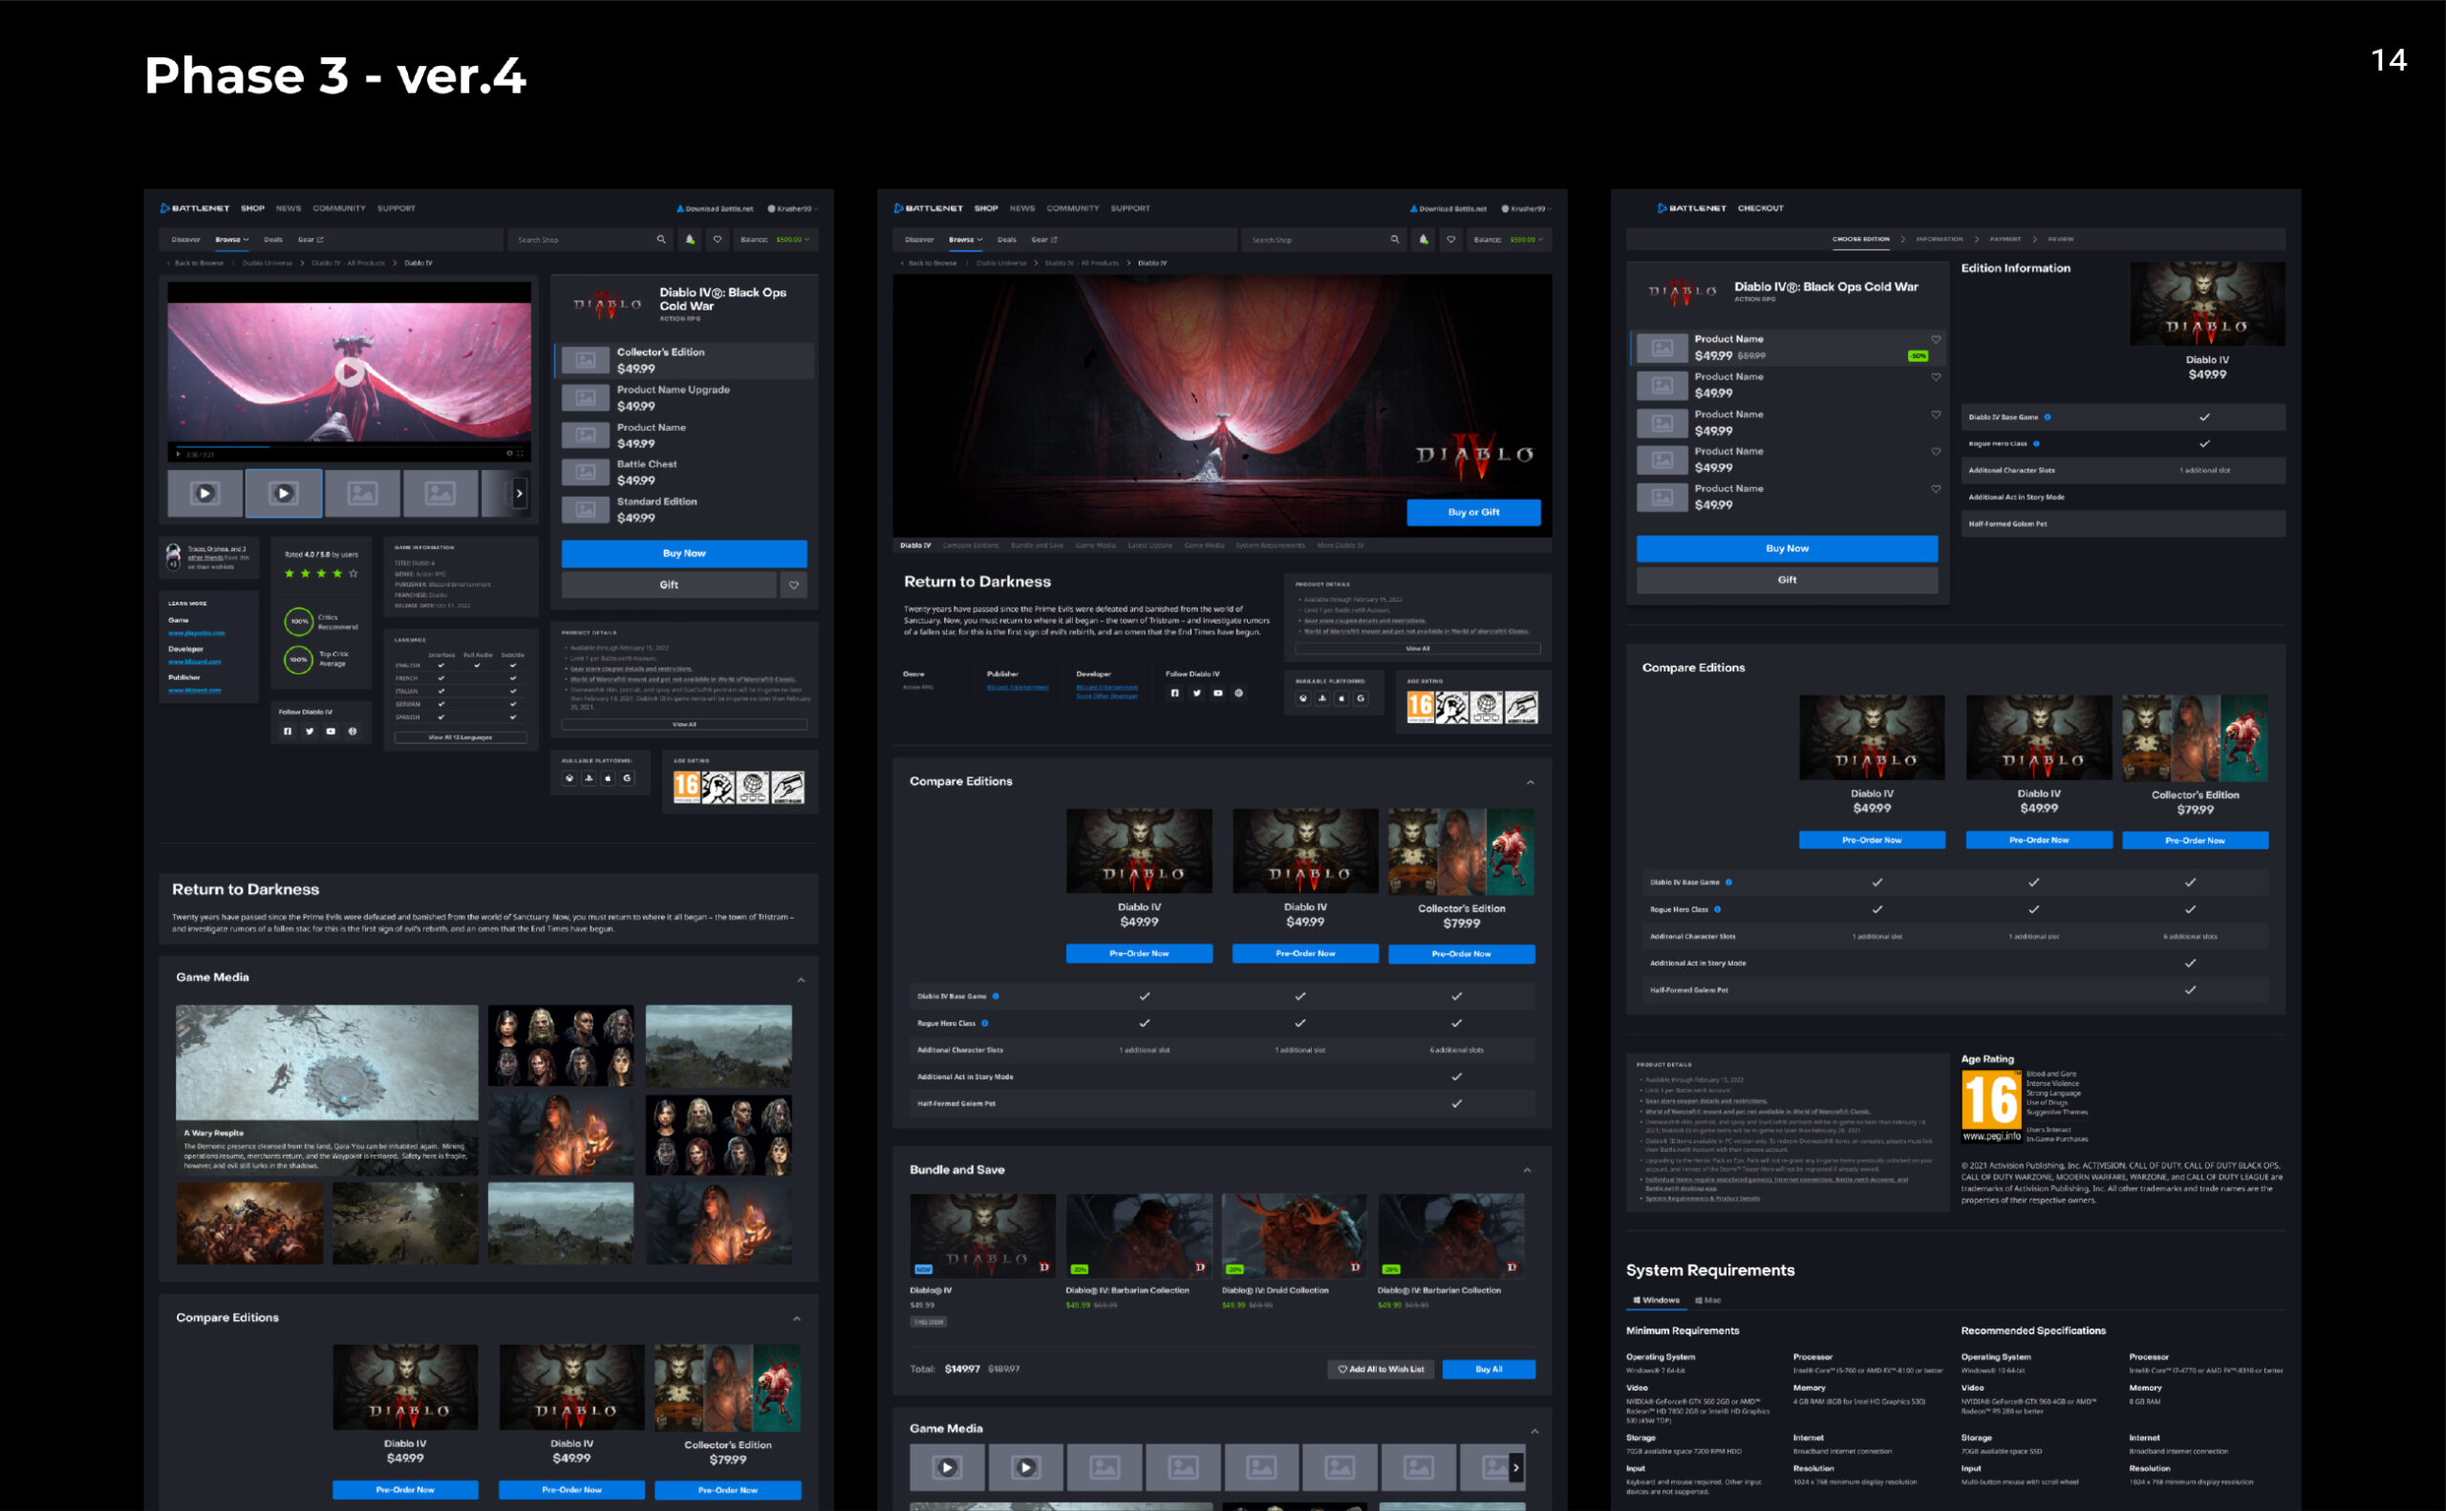Toggle wishlist heart next to Gift button, left mockup
Screen dimensions: 2446x1511
point(794,585)
